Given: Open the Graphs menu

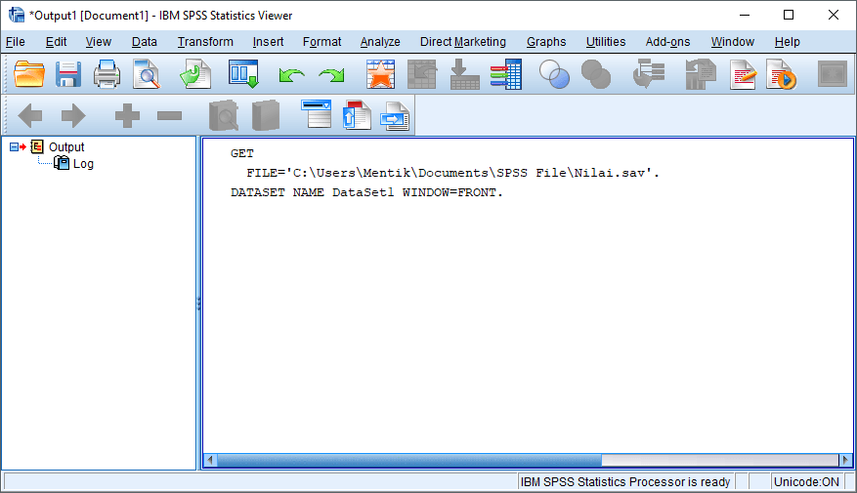Looking at the screenshot, I should tap(546, 42).
